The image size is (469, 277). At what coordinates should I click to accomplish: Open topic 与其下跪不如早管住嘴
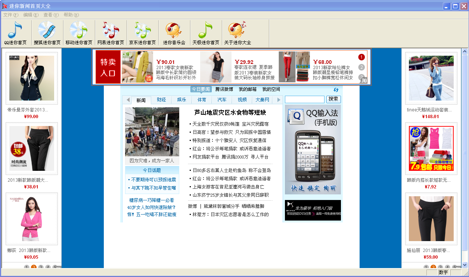click(153, 188)
